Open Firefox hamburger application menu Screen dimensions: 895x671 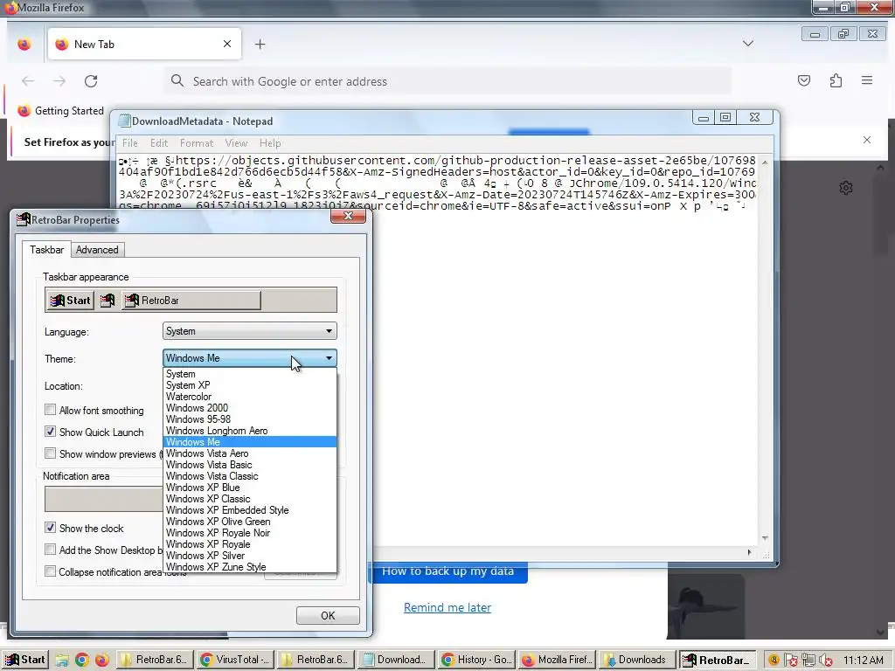(x=866, y=80)
